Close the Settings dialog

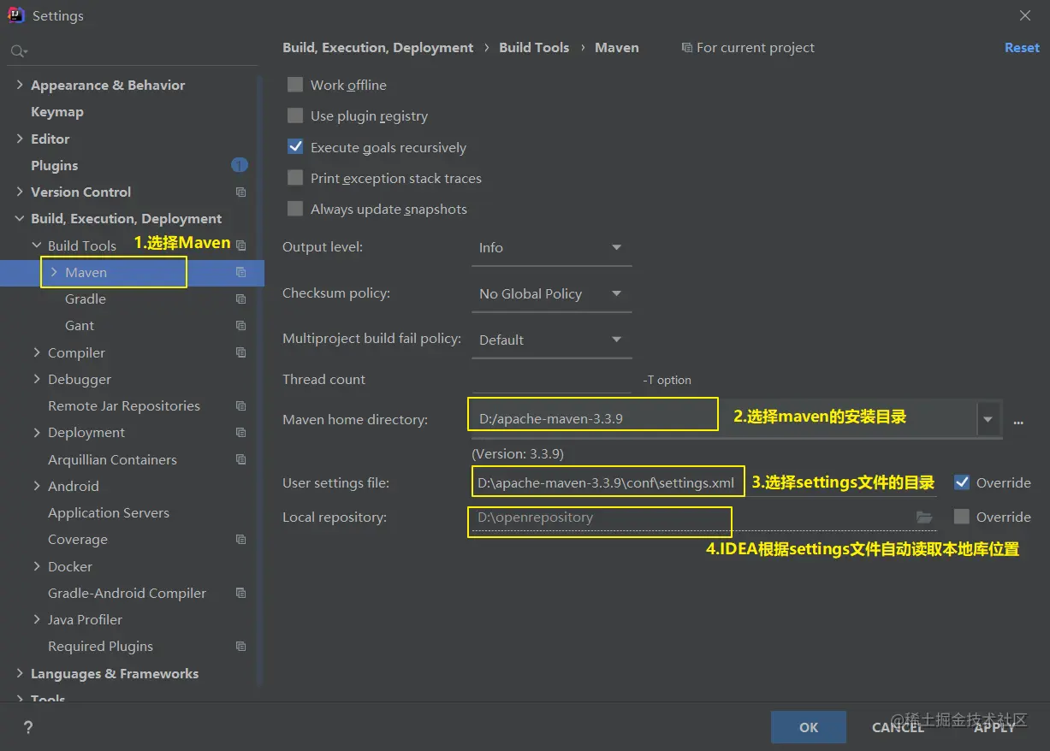tap(1025, 15)
